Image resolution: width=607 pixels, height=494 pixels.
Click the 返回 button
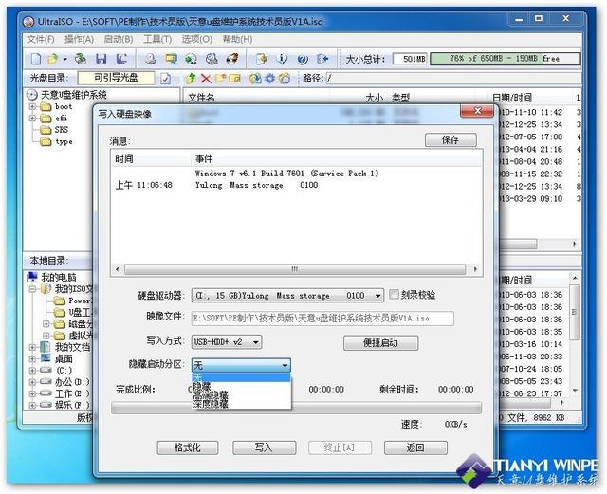coord(415,448)
